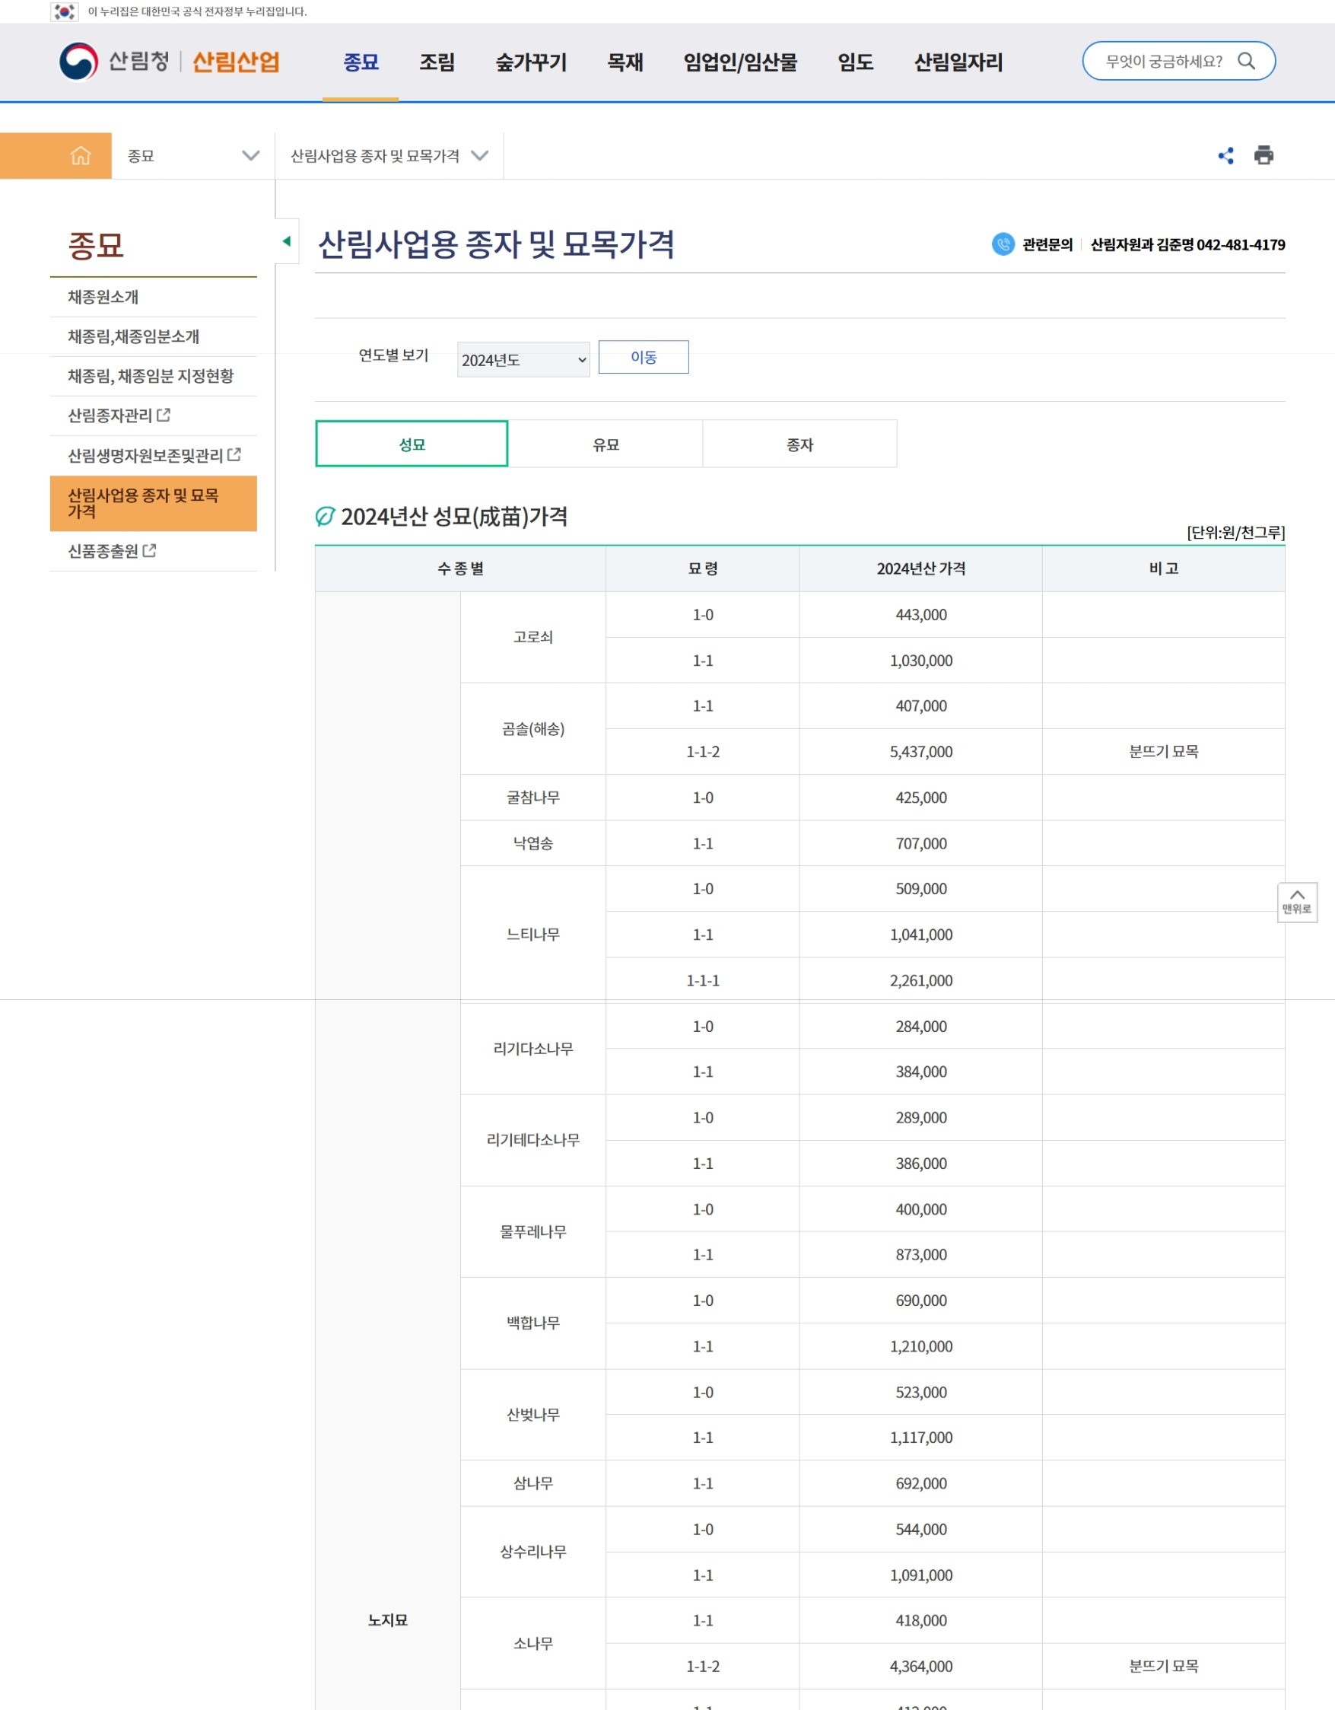Expand the 종묘 breadcrumb dropdown
This screenshot has height=1710, width=1335.
pos(250,154)
